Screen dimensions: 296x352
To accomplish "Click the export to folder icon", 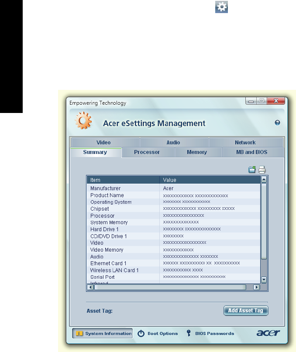I will click(x=252, y=170).
